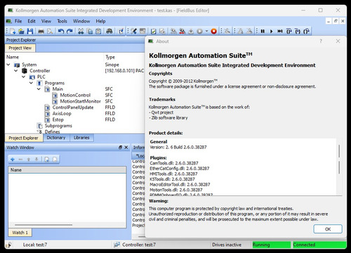Viewport: 351px width, 253px height.
Task: Collapse the System tree node
Action: tap(8, 65)
